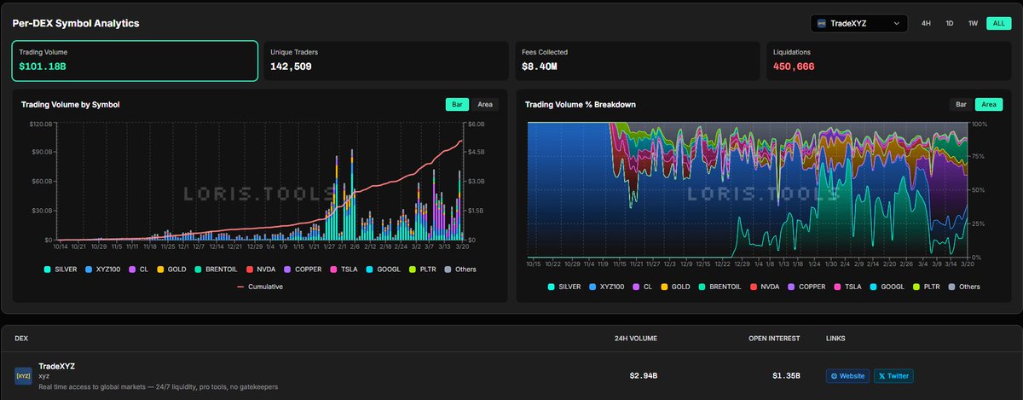The image size is (1023, 400).
Task: Switch Volume % Breakdown chart to Area
Action: coord(989,104)
